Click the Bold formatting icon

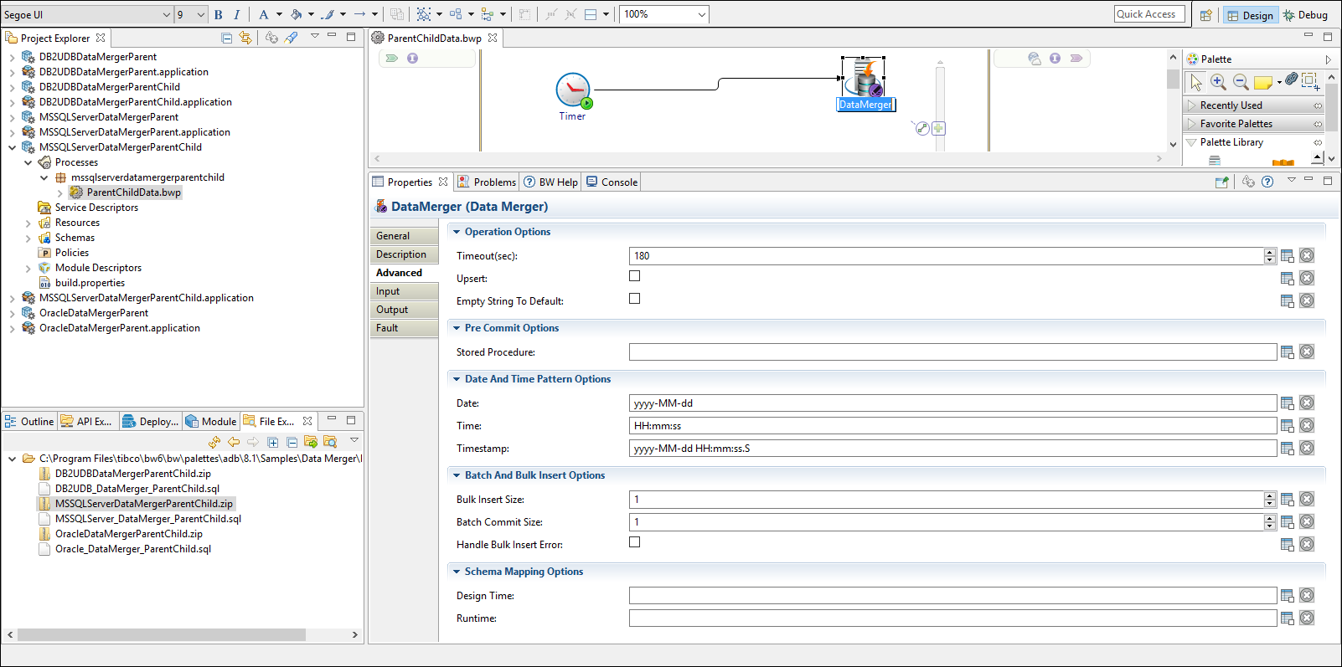(x=219, y=14)
